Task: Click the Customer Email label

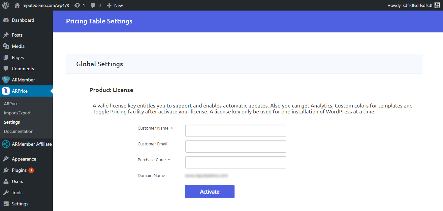Action: tap(152, 144)
